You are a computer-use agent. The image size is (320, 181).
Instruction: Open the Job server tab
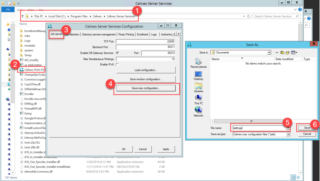click(56, 34)
